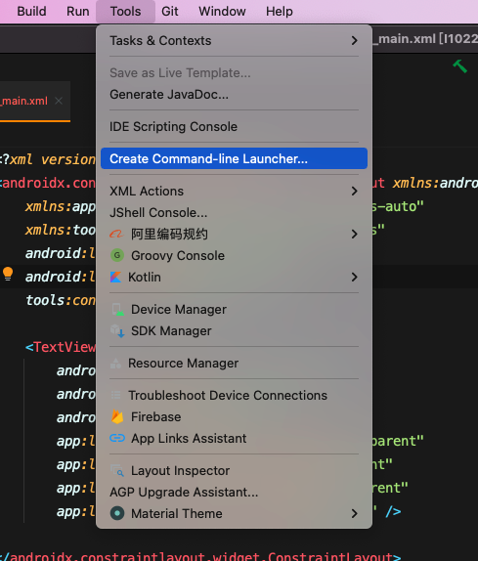Open Firebase via its flame icon
Screen dimensions: 478x561
click(x=117, y=416)
